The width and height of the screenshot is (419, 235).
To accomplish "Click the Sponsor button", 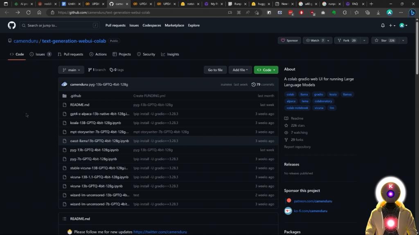I will (289, 40).
